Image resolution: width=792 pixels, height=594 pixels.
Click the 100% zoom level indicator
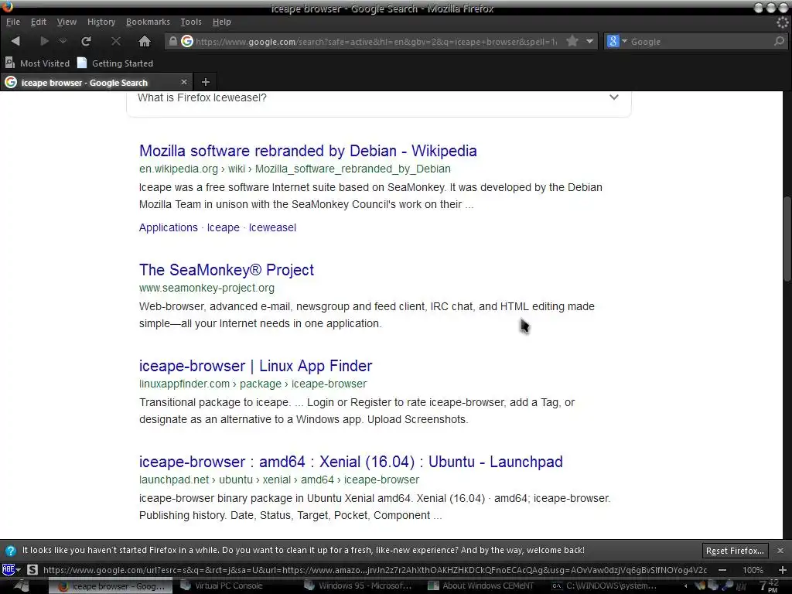pos(753,570)
